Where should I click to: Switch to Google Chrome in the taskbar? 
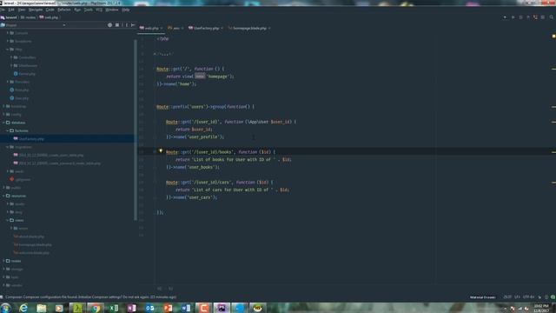pyautogui.click(x=96, y=308)
